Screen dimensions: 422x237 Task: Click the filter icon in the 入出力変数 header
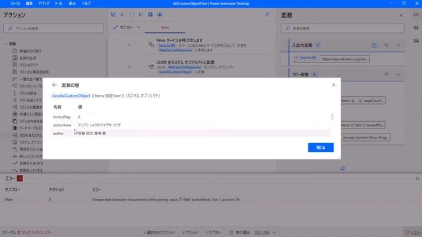[386, 45]
